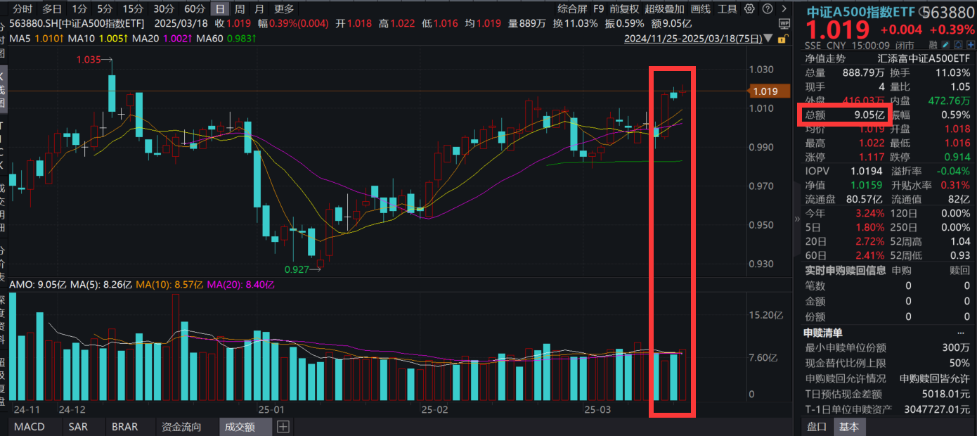Switch to the MACD indicator tab

tap(28, 426)
